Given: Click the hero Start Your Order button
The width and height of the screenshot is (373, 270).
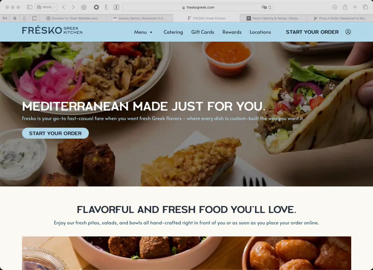Looking at the screenshot, I should 55,133.
